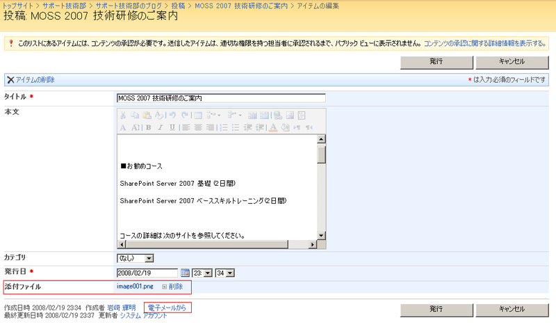Toggle Underline formatting
This screenshot has height=334, width=556.
click(x=172, y=127)
